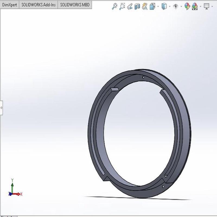This screenshot has width=217, height=217.
Task: Click the X axis of the triad
Action: click(x=17, y=194)
